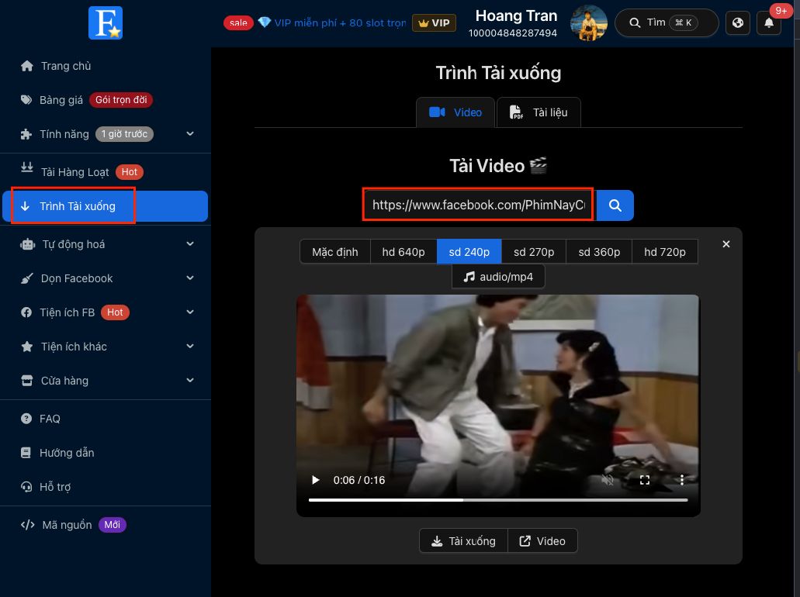Click the price tag icon for Bảng giá
Image resolution: width=800 pixels, height=597 pixels.
[26, 100]
